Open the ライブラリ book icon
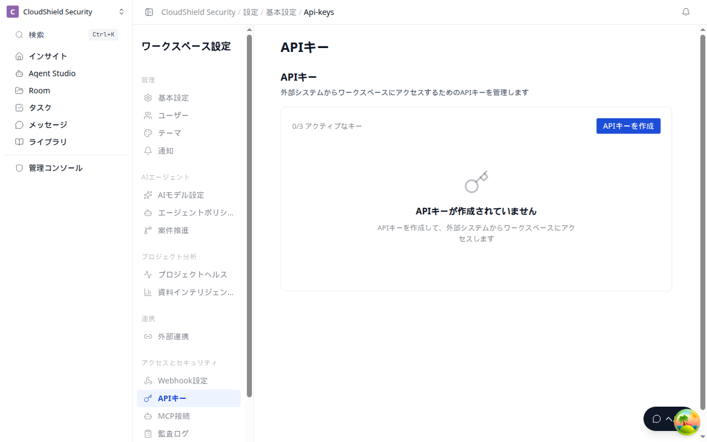Image resolution: width=707 pixels, height=442 pixels. tap(19, 142)
